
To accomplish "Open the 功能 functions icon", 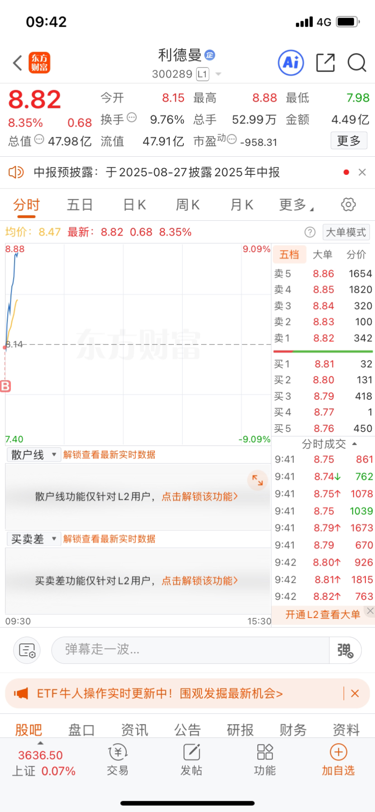I will 265,760.
